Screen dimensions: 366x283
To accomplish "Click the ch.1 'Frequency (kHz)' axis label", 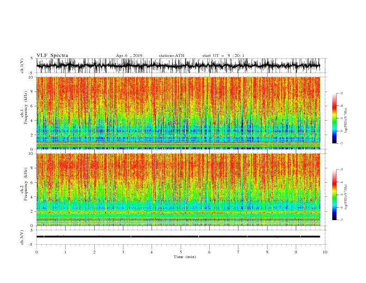I will (x=26, y=107).
